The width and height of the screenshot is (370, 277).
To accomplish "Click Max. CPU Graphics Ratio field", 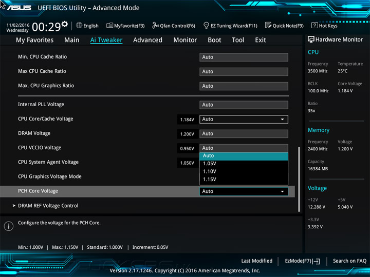I will pos(244,86).
